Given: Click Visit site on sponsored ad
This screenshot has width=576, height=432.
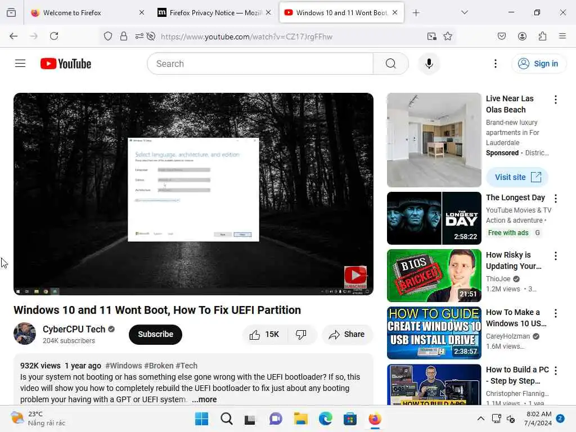Looking at the screenshot, I should tap(517, 177).
